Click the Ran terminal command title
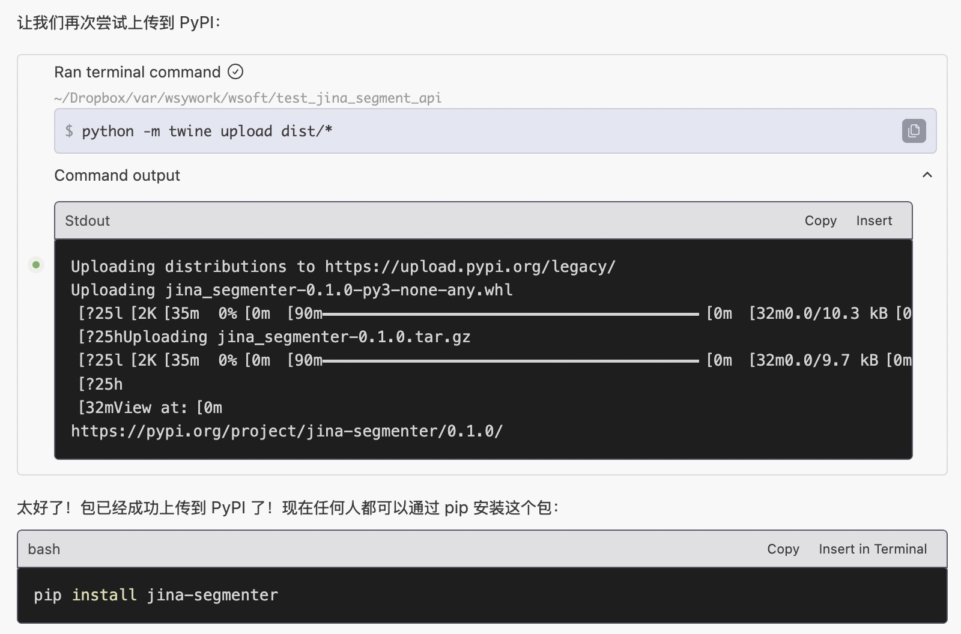This screenshot has width=961, height=634. click(x=138, y=72)
